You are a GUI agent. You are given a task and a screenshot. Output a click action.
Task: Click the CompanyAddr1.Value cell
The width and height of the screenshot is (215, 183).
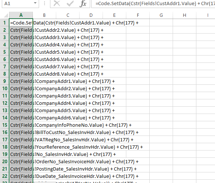coord(21,81)
